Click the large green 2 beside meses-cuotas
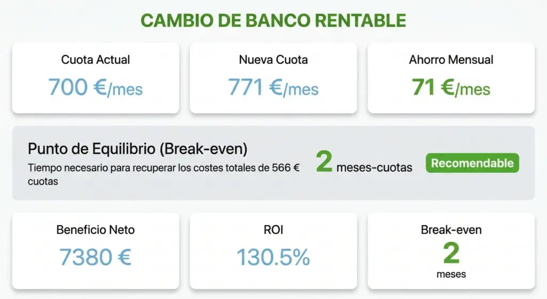The height and width of the screenshot is (299, 547). coord(324,162)
